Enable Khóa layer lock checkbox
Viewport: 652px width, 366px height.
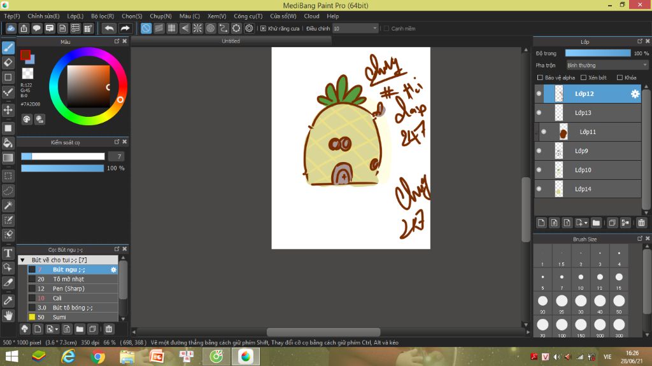[620, 78]
